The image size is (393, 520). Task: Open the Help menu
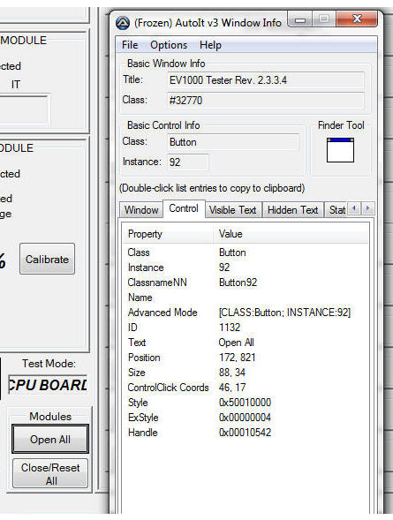(210, 45)
